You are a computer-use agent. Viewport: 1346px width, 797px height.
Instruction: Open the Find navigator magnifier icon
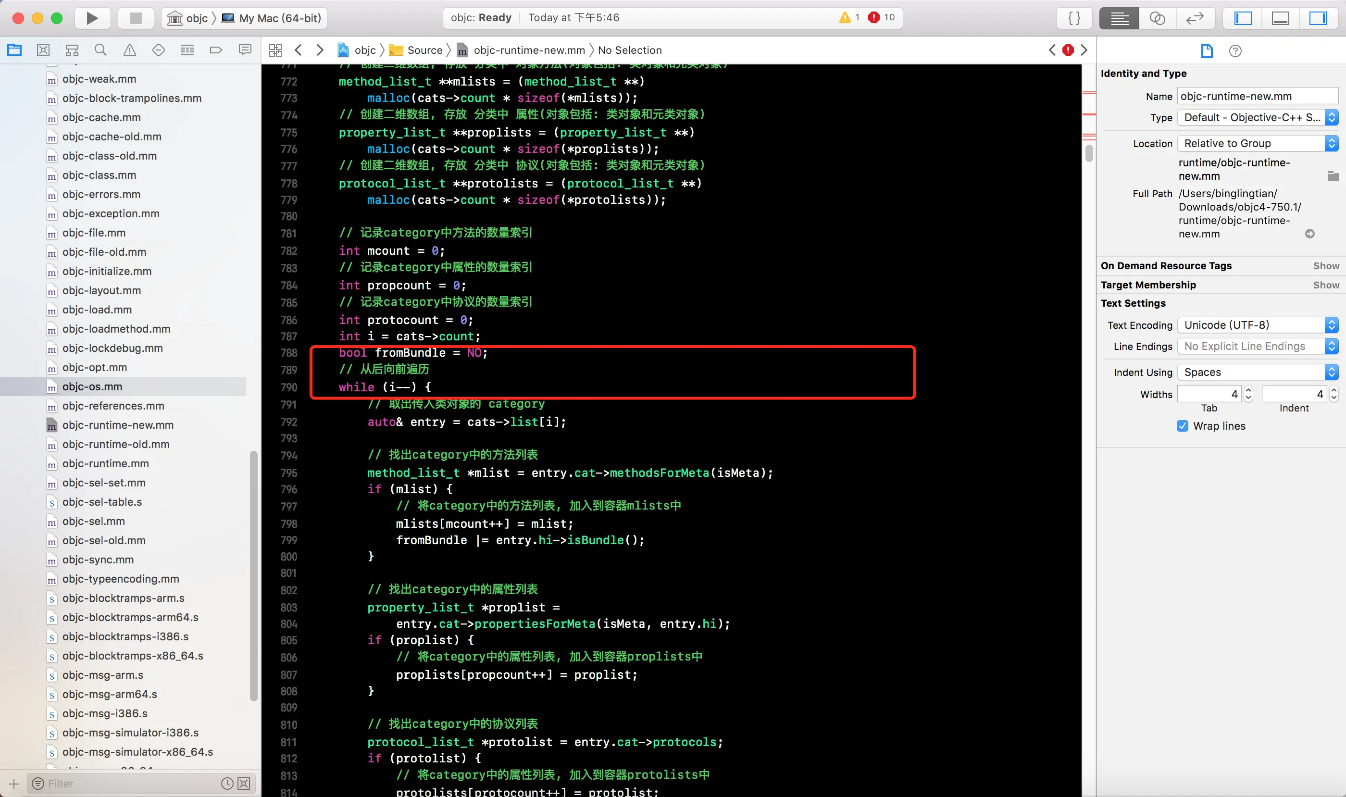pyautogui.click(x=100, y=50)
